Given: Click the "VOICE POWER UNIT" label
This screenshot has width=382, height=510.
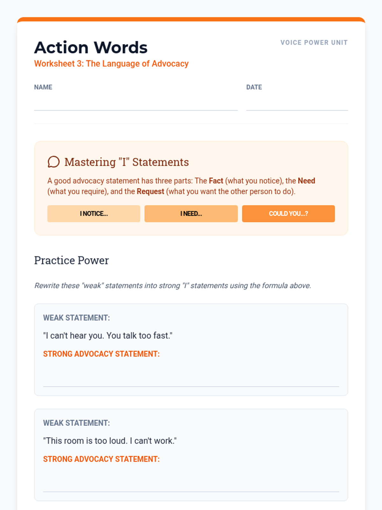Looking at the screenshot, I should [314, 42].
